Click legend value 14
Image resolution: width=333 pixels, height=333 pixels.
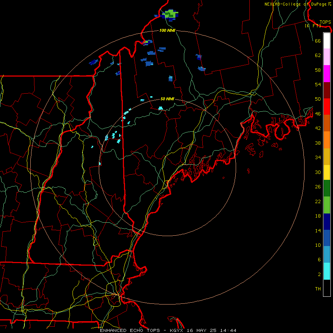coord(318,231)
